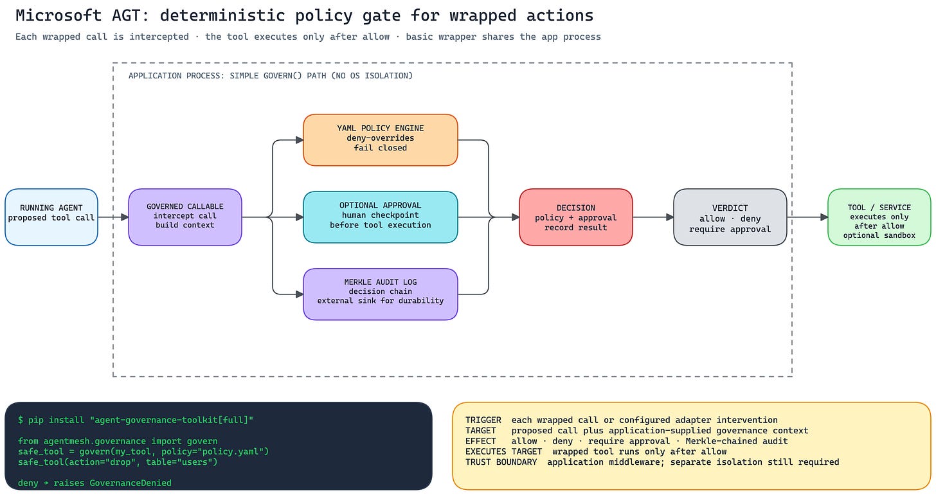Viewport: 936px width, 495px height.
Task: Click 'proposed tool call' text
Action: pos(51,218)
